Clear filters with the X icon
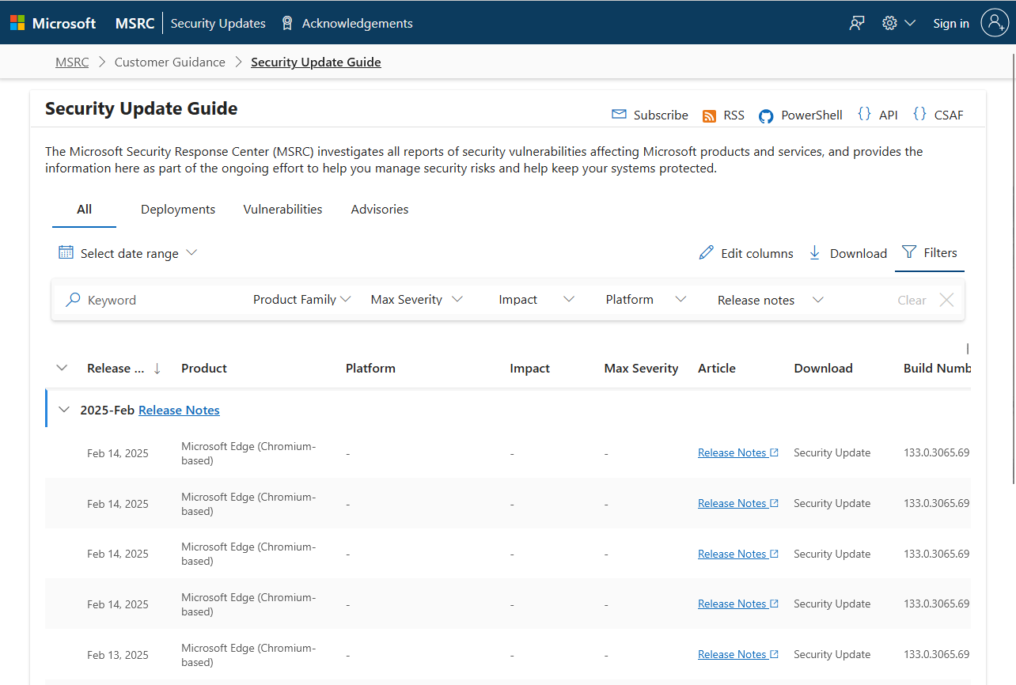 point(946,300)
